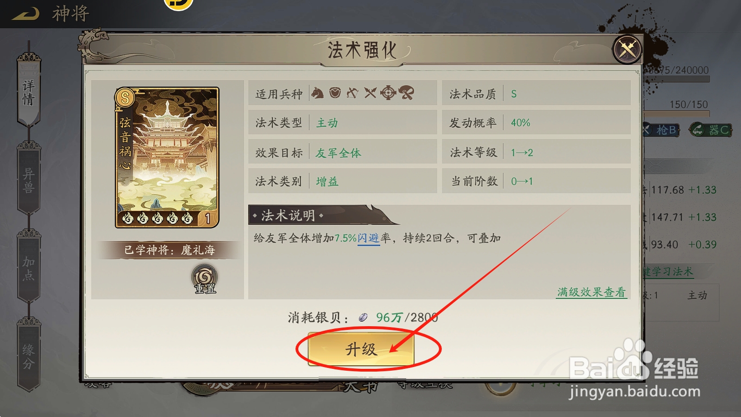The height and width of the screenshot is (417, 741).
Task: Click the shield troop type icon
Action: click(x=335, y=93)
